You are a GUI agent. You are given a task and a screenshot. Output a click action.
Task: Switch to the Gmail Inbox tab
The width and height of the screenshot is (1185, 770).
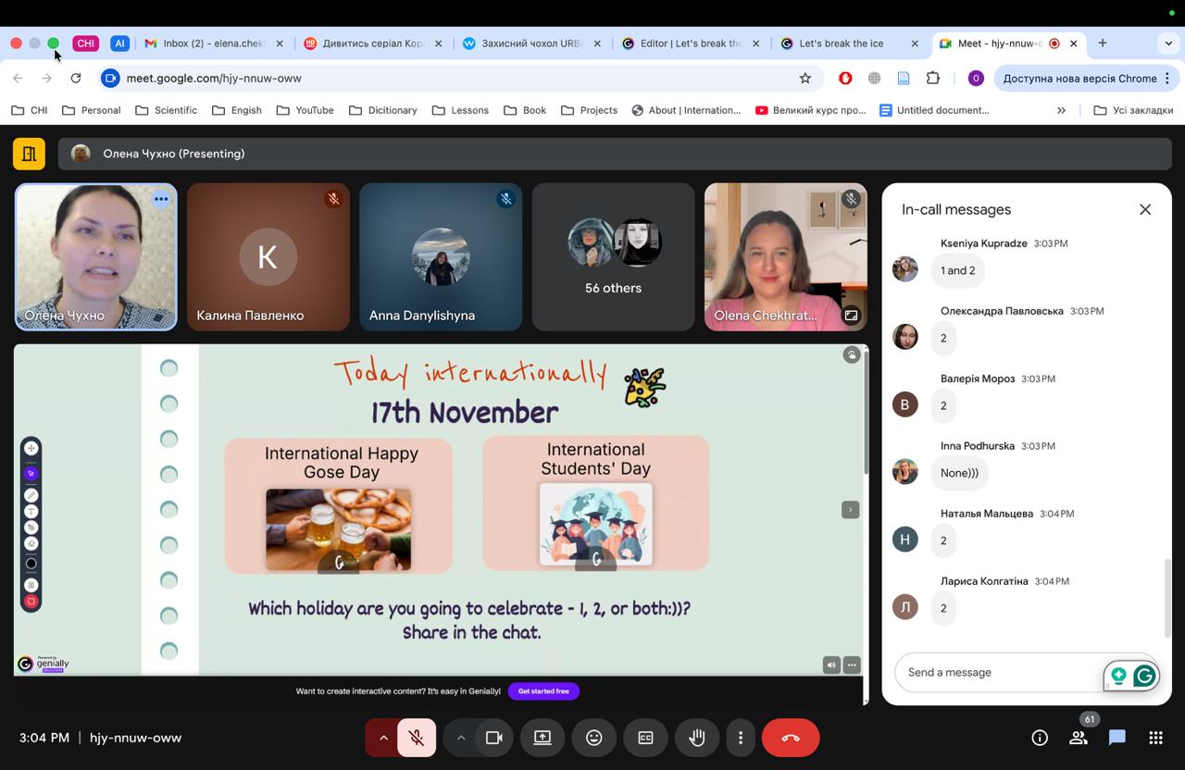(x=213, y=43)
